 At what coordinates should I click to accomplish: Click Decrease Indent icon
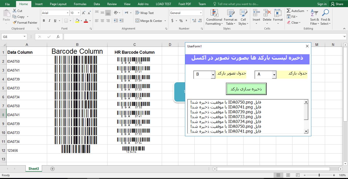pos(116,21)
